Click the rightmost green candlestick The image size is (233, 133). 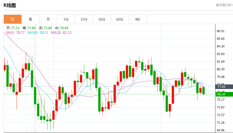click(x=204, y=91)
